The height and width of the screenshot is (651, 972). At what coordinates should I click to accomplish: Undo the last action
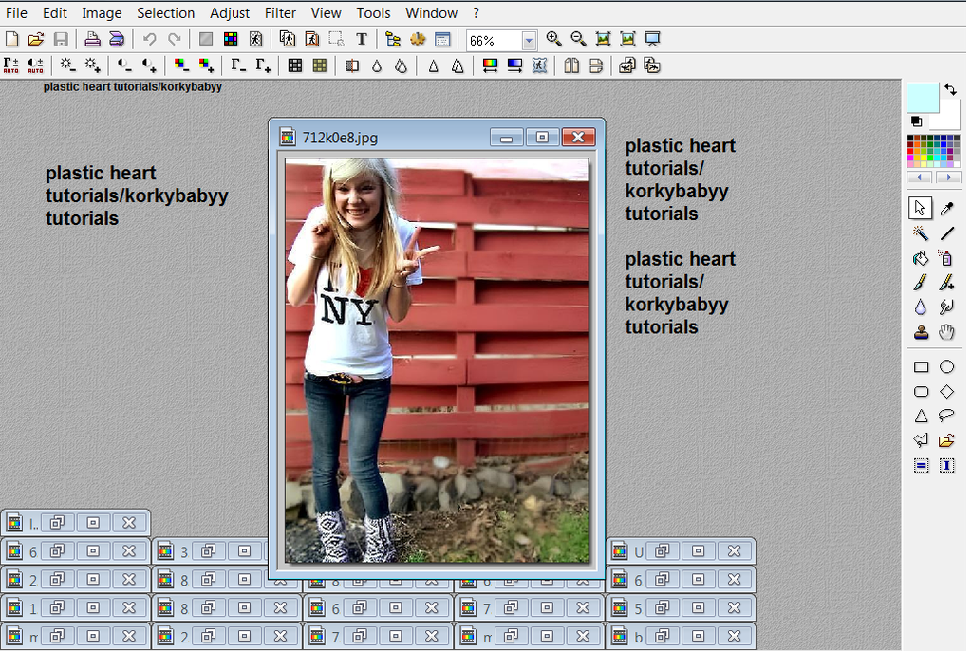click(149, 39)
